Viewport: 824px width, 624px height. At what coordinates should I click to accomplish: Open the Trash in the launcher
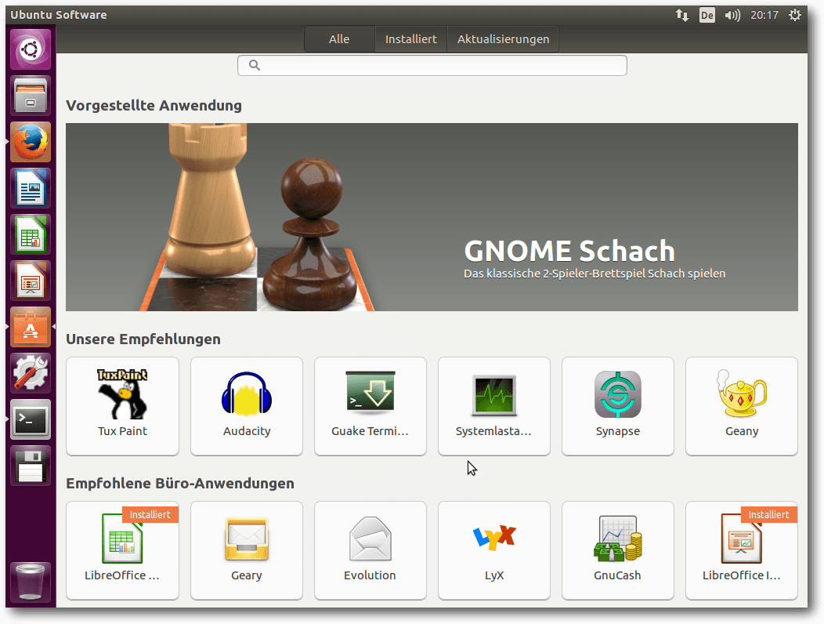31,582
